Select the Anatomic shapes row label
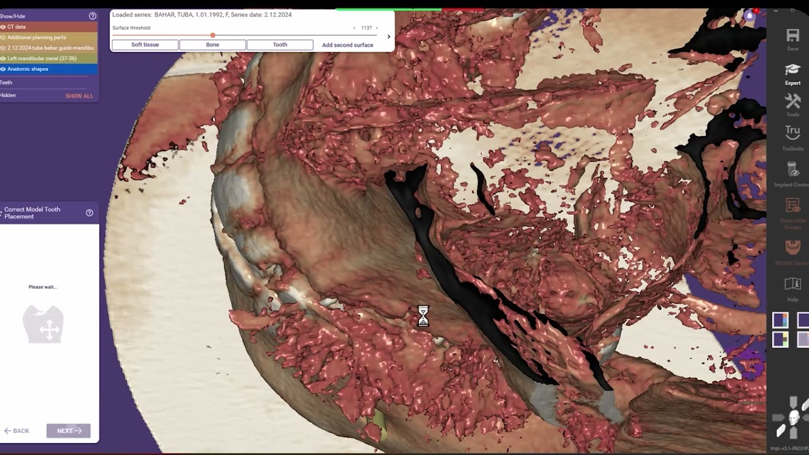This screenshot has width=809, height=455. [x=28, y=69]
